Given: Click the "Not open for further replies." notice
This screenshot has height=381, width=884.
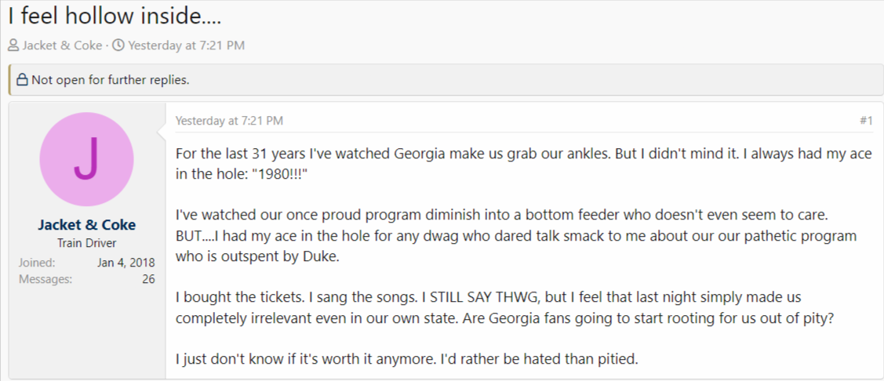Looking at the screenshot, I should click(x=110, y=80).
